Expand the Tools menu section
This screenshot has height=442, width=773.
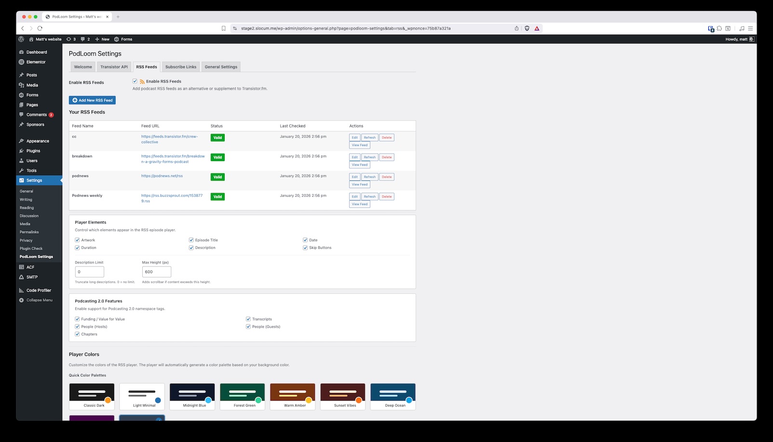tap(30, 170)
